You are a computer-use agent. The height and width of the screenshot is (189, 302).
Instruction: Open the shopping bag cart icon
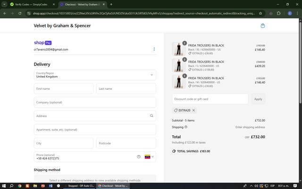click(262, 26)
